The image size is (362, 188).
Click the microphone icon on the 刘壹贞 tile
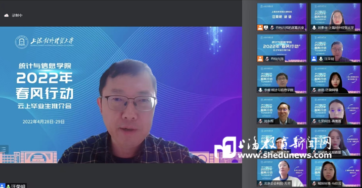coord(314,28)
